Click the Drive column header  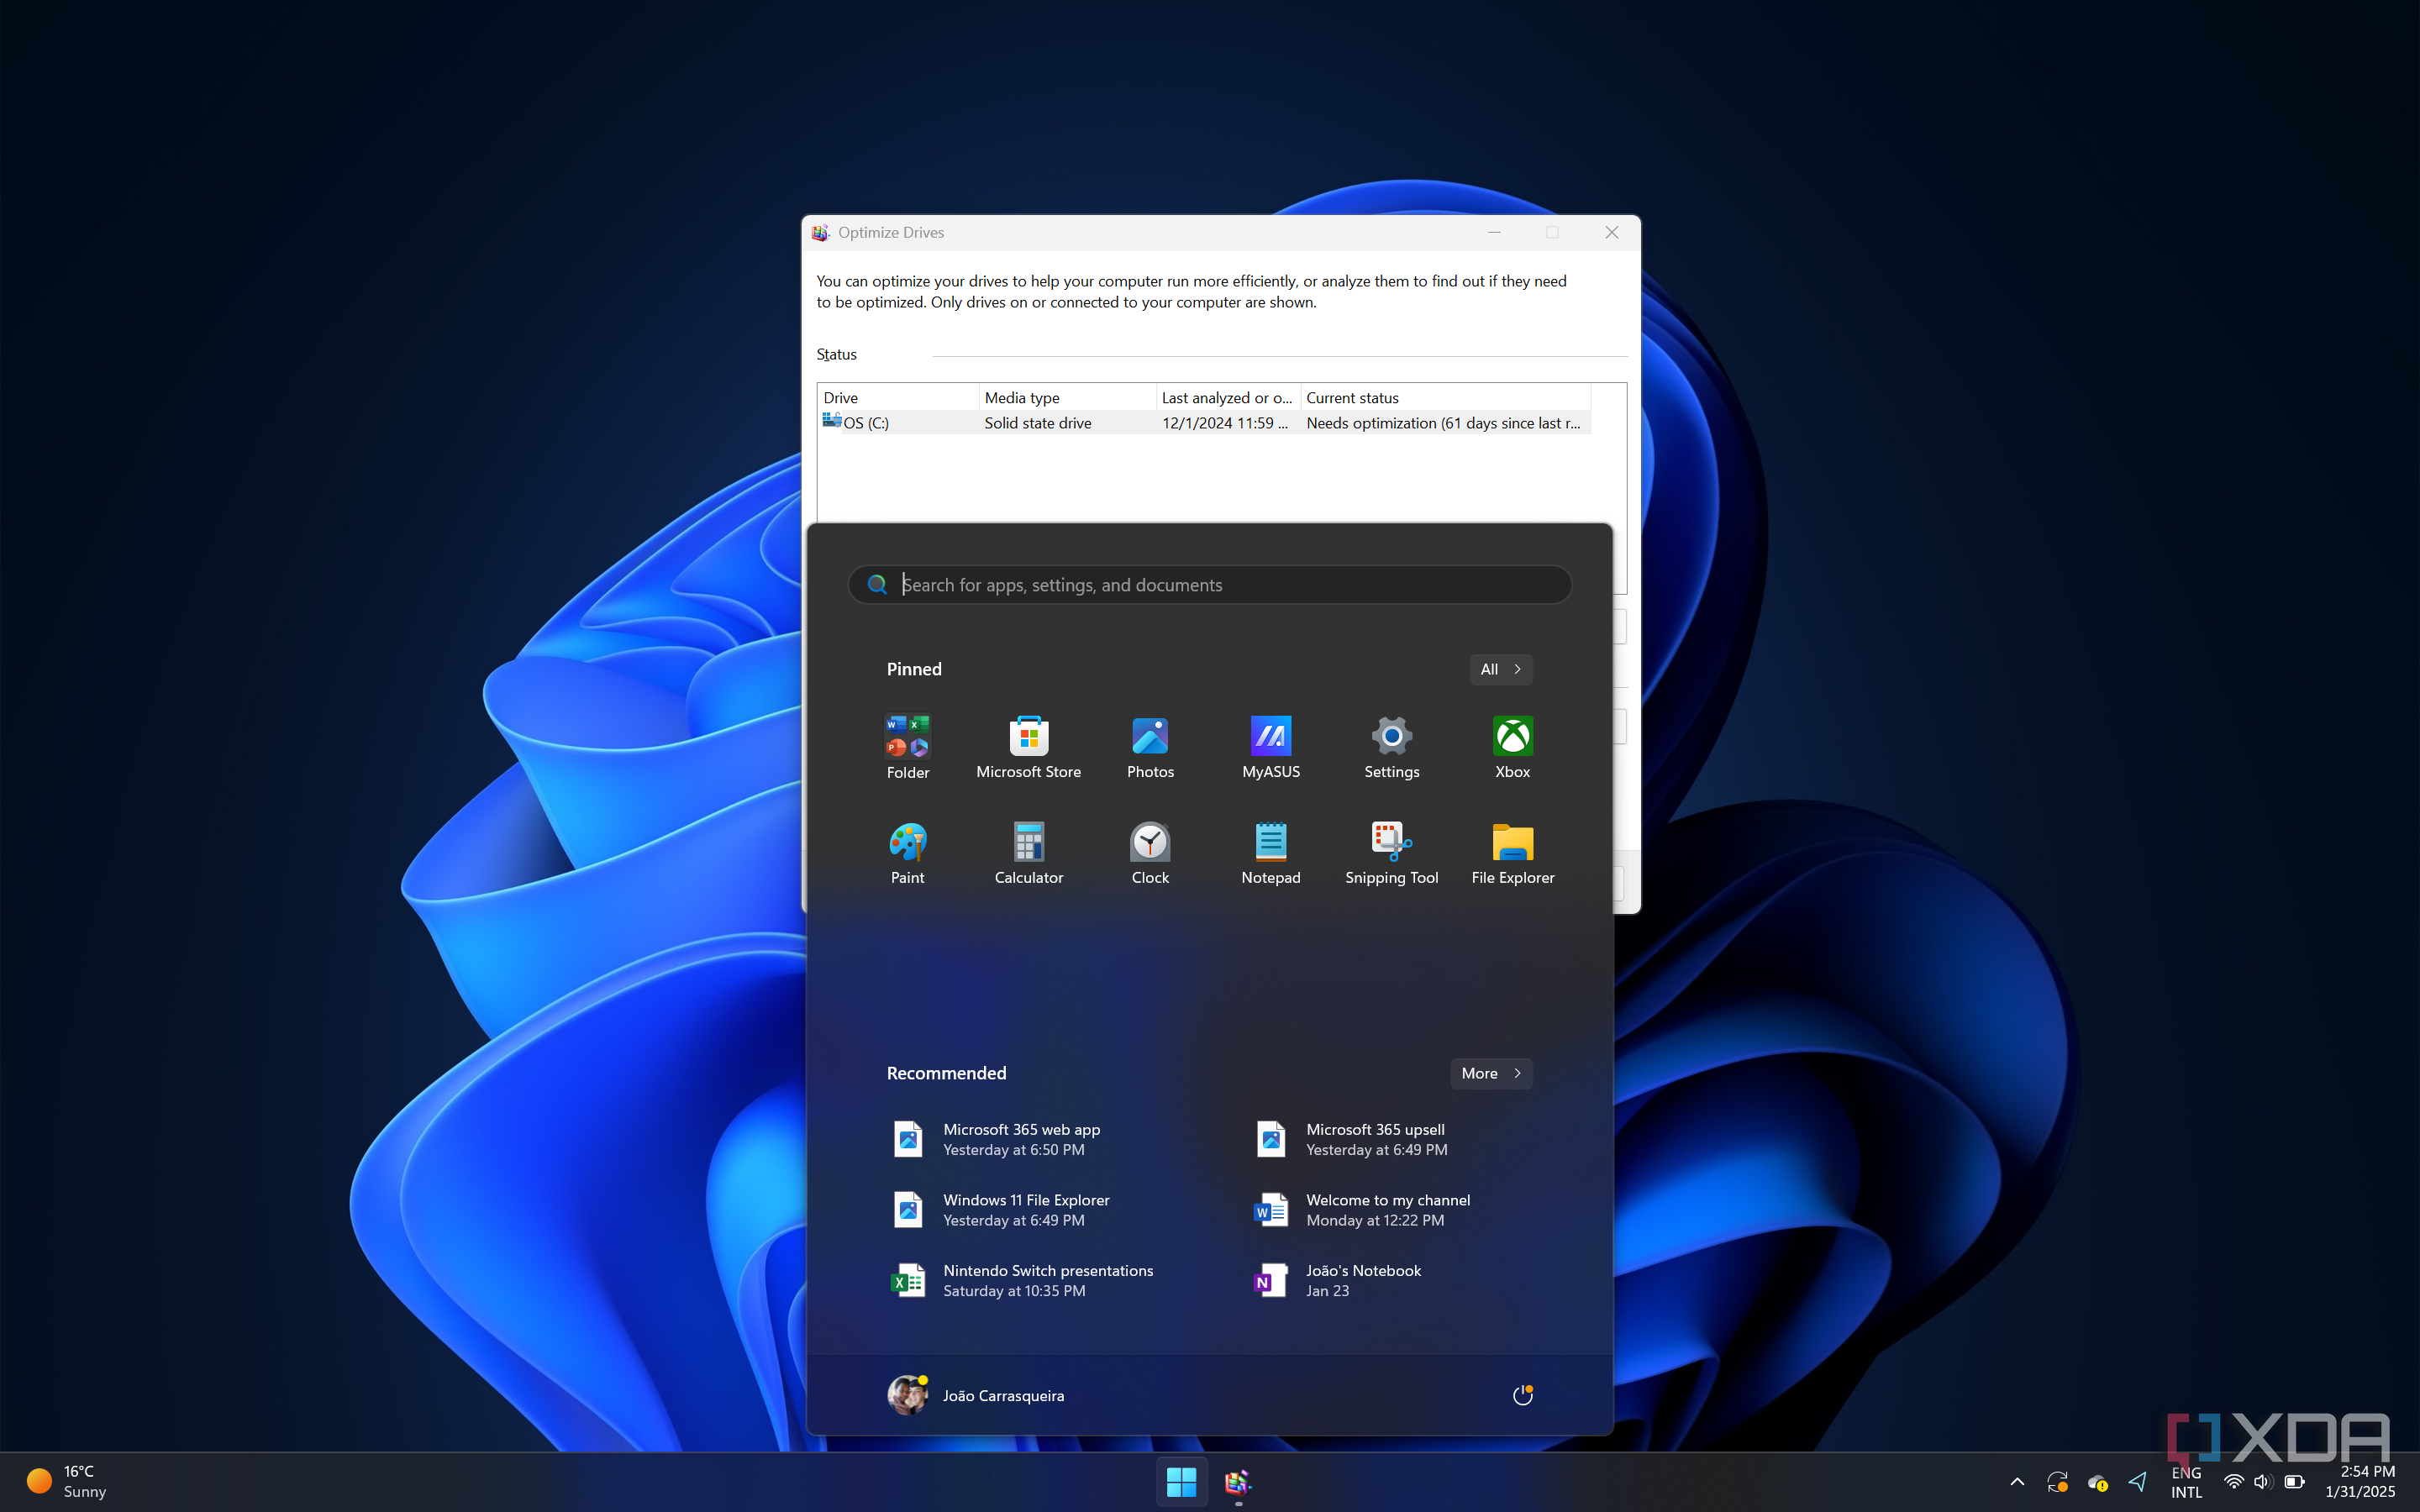[898, 397]
